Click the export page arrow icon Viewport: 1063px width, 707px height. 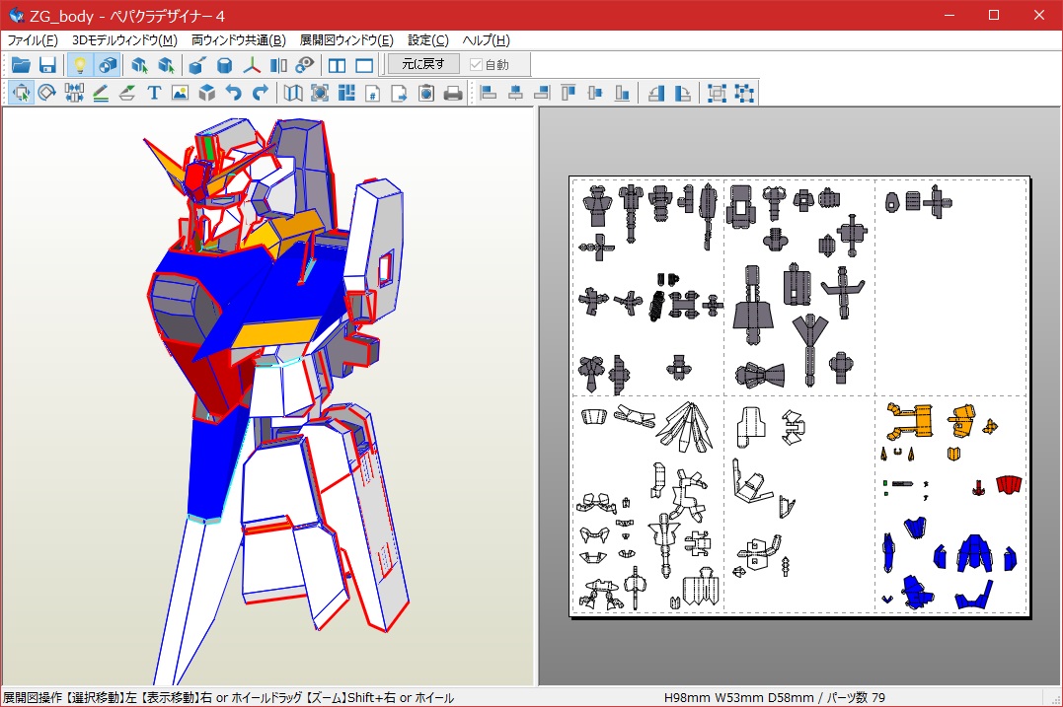tap(400, 93)
